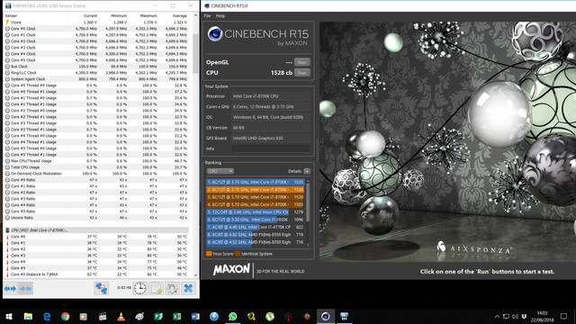This screenshot has height=324, width=576.
Task: Run the OpenGL benchmark
Action: [302, 62]
